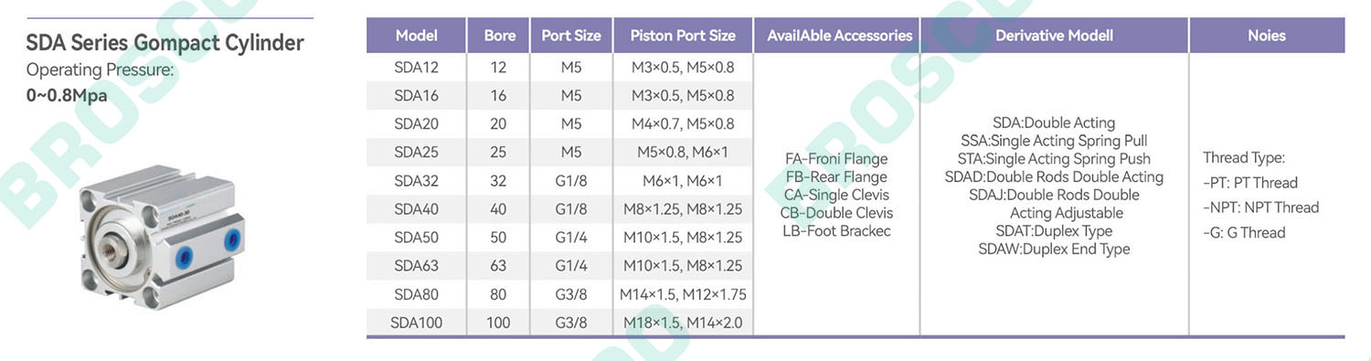Screen dimensions: 1371x361
Task: Select the Model column header
Action: point(416,36)
